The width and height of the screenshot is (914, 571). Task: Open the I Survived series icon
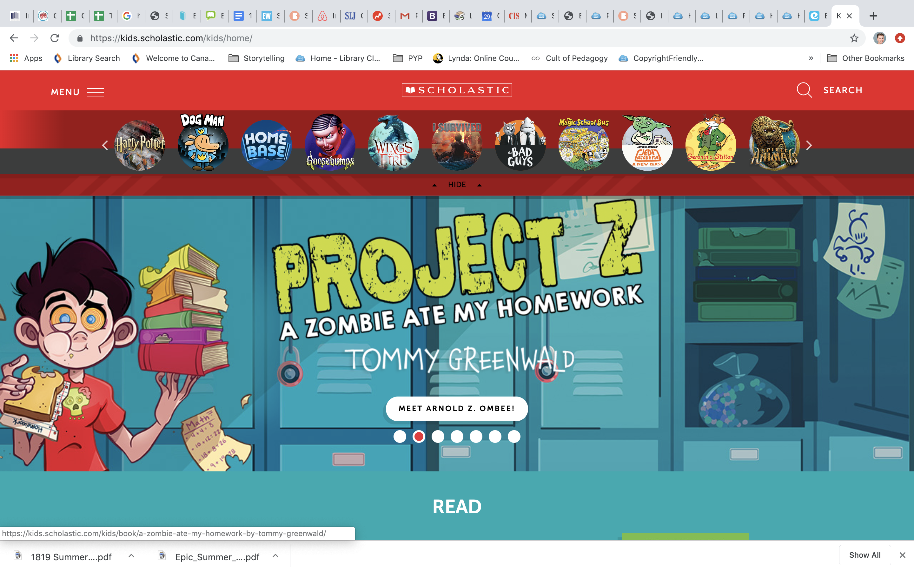pos(457,145)
